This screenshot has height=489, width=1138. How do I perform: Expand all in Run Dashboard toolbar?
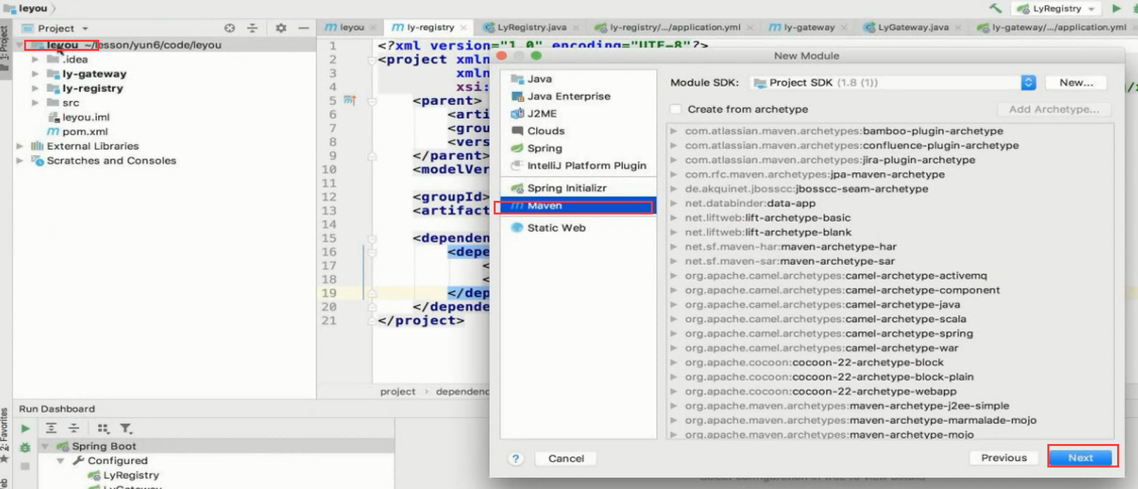51,428
